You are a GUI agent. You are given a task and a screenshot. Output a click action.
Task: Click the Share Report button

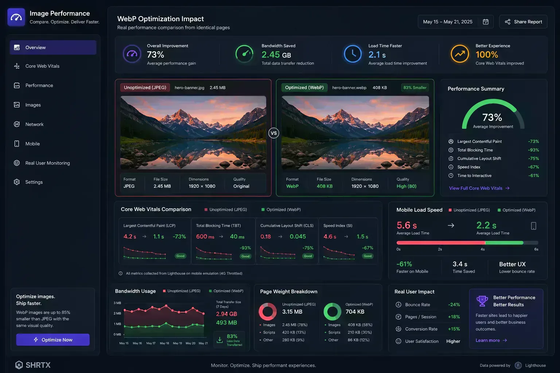point(523,22)
